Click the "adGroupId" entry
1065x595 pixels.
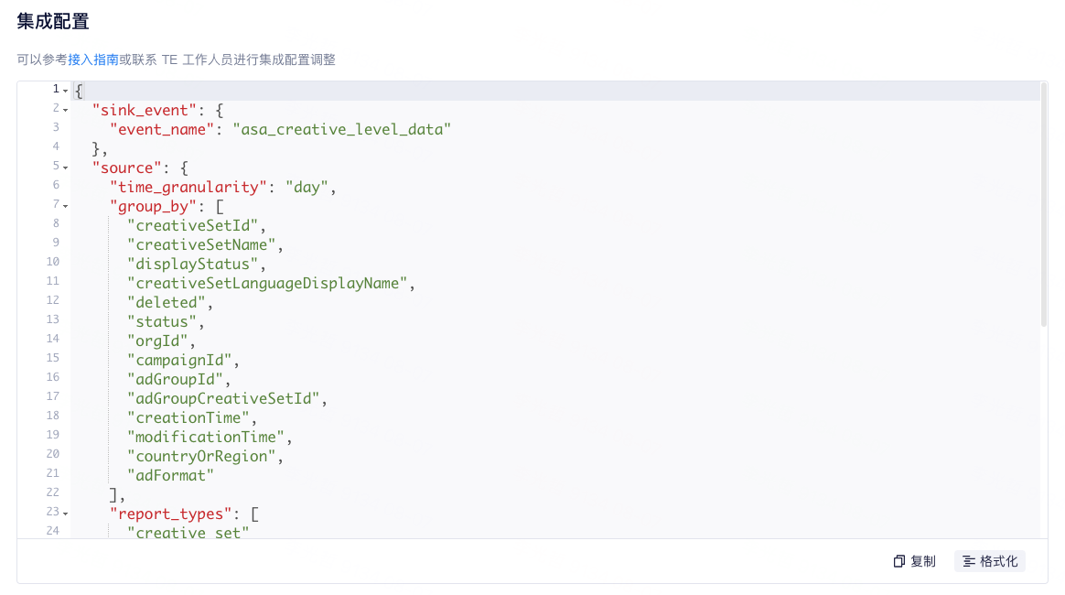[x=176, y=380]
